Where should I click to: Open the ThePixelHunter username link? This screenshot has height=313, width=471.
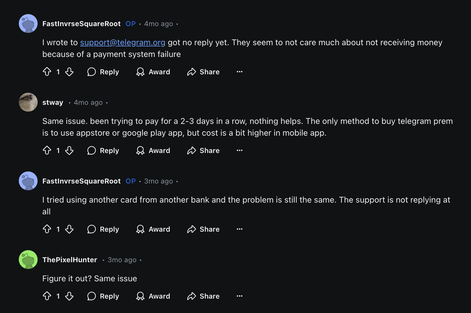(x=70, y=260)
